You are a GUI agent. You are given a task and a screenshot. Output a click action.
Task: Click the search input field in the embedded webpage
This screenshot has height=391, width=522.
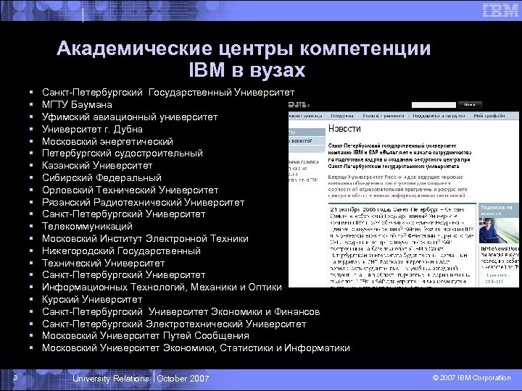click(434, 105)
